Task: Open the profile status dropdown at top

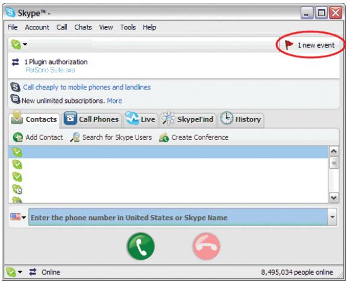Action: (25, 45)
